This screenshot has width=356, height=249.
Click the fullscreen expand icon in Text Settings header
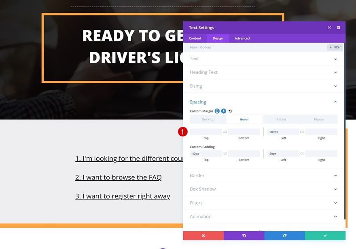coord(329,27)
